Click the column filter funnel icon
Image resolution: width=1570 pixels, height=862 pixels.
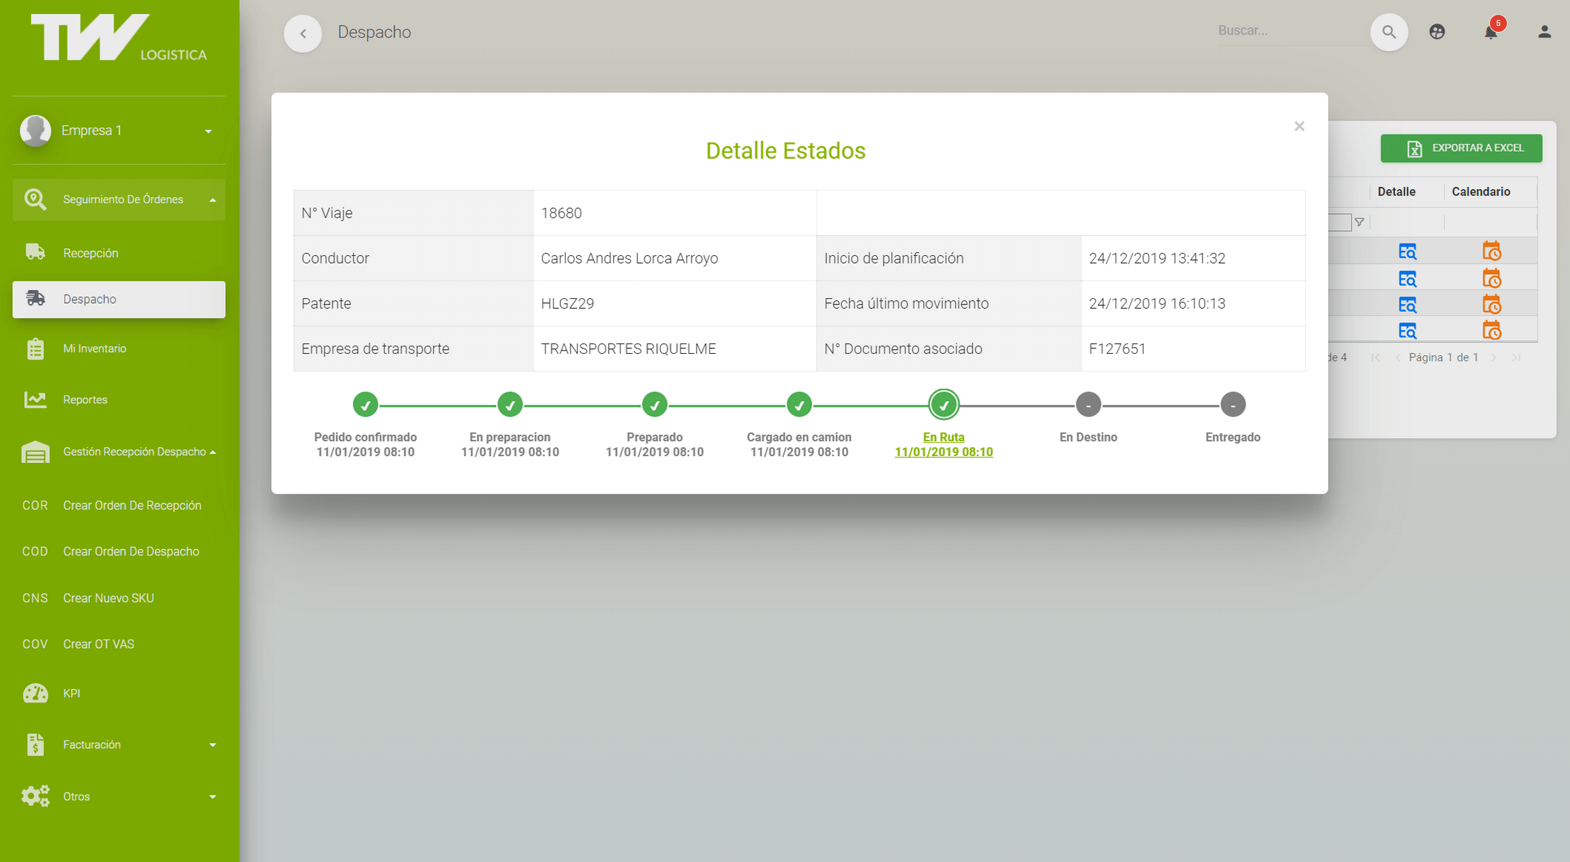point(1359,222)
